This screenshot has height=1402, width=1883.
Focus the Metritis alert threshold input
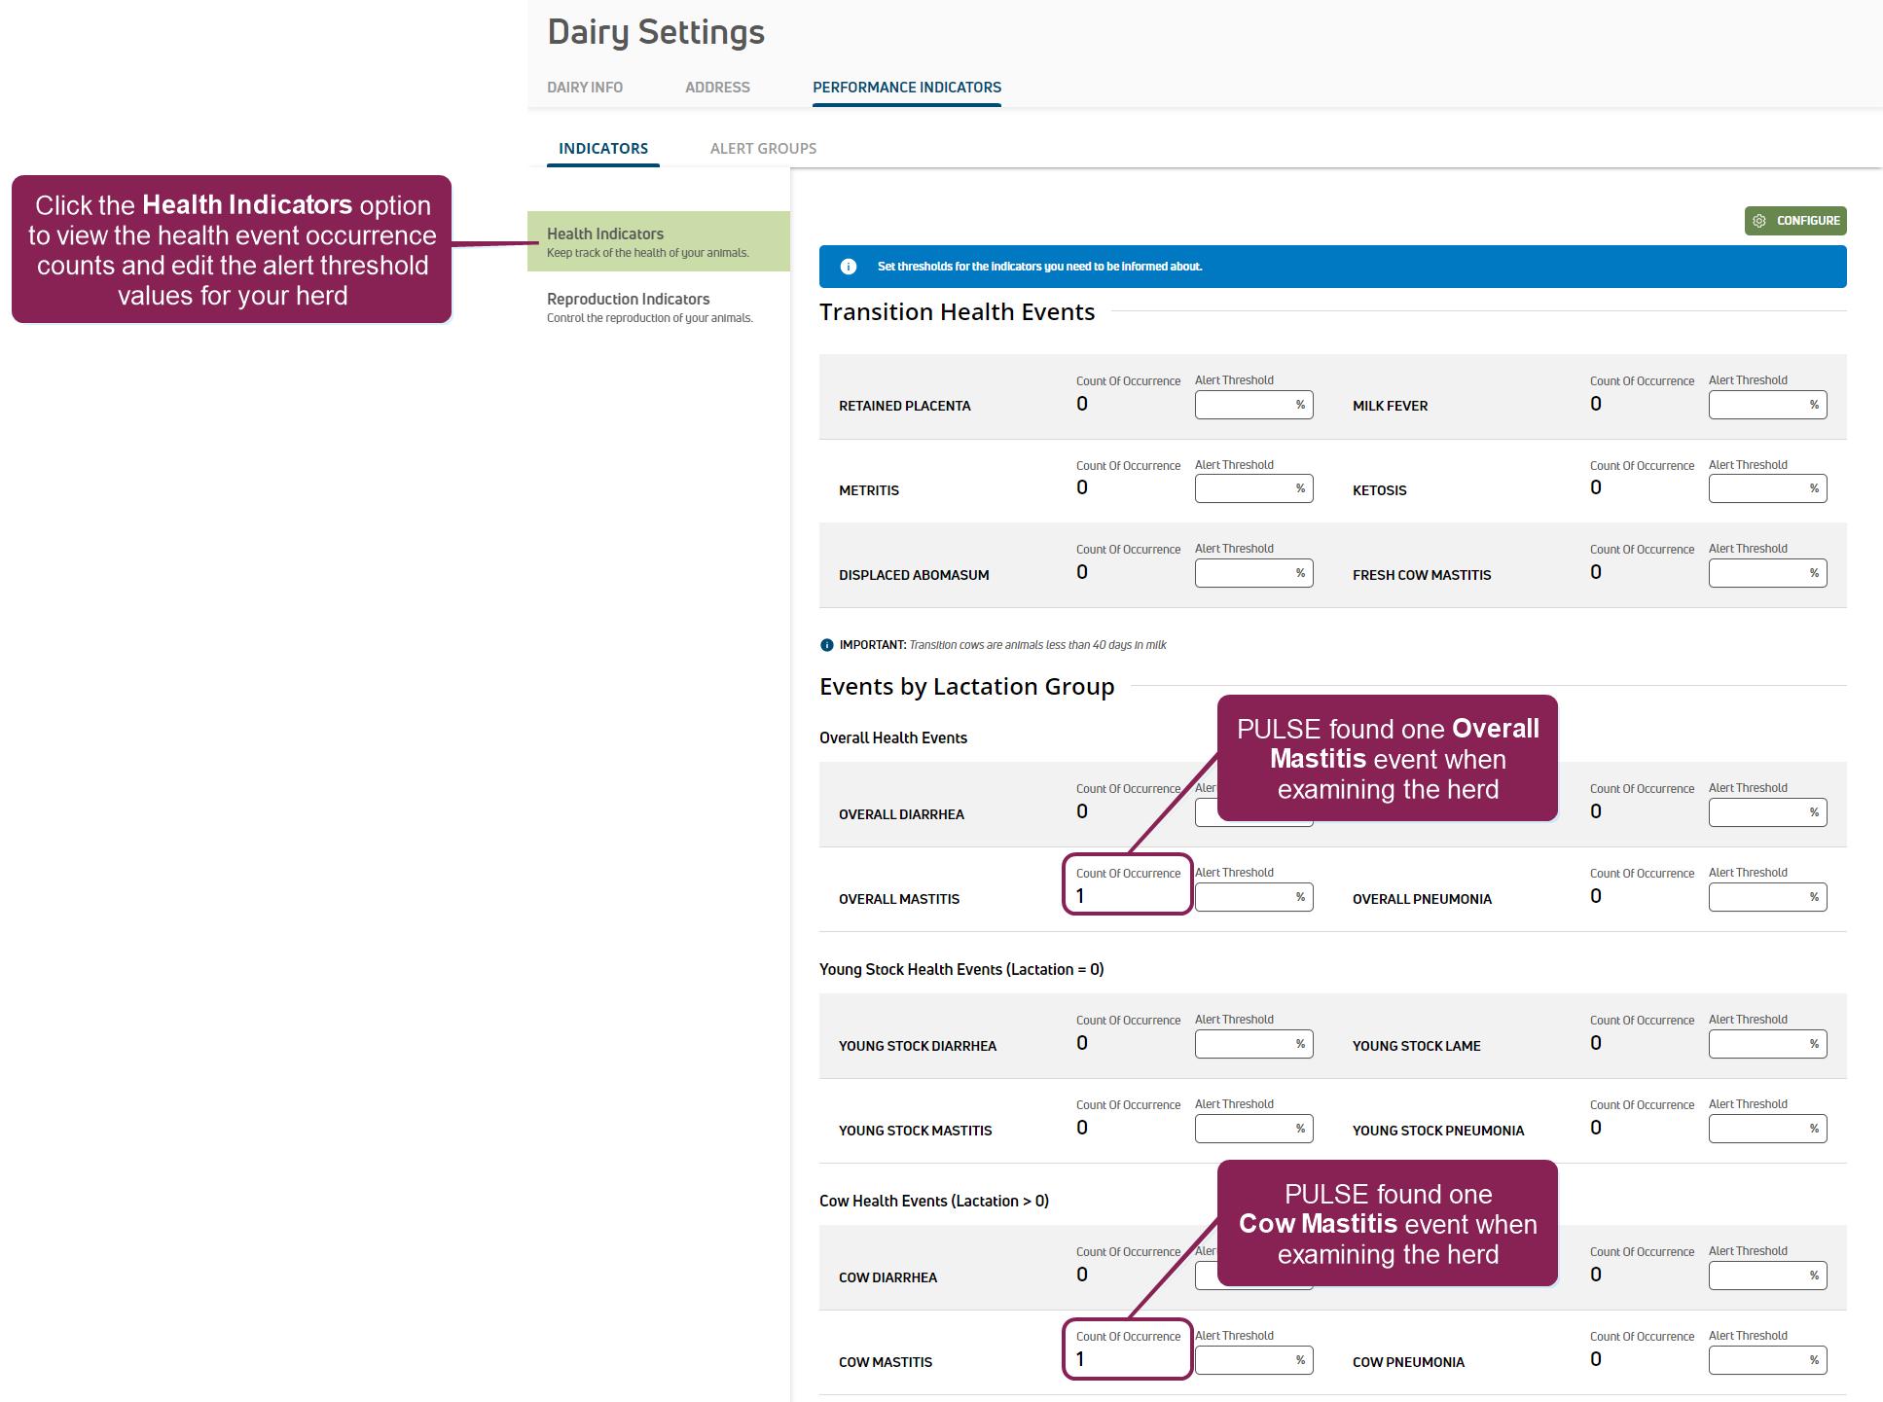1244,488
